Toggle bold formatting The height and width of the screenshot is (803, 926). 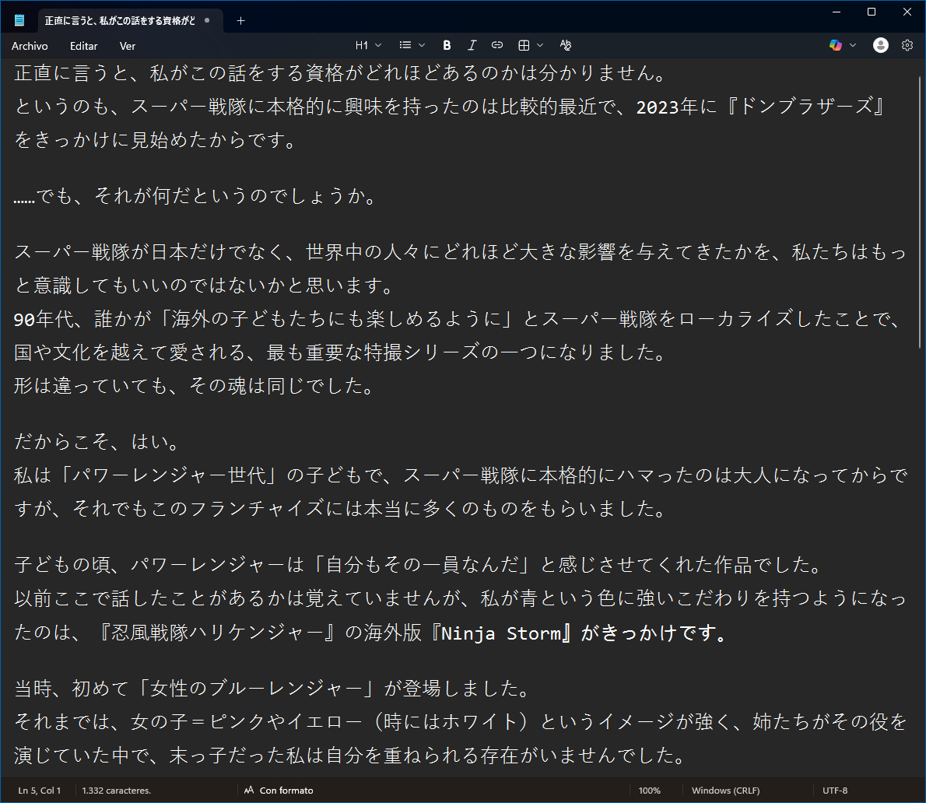[x=446, y=45]
